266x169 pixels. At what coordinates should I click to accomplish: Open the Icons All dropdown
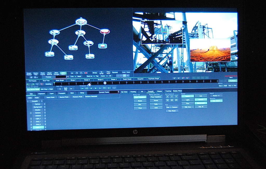[106, 76]
